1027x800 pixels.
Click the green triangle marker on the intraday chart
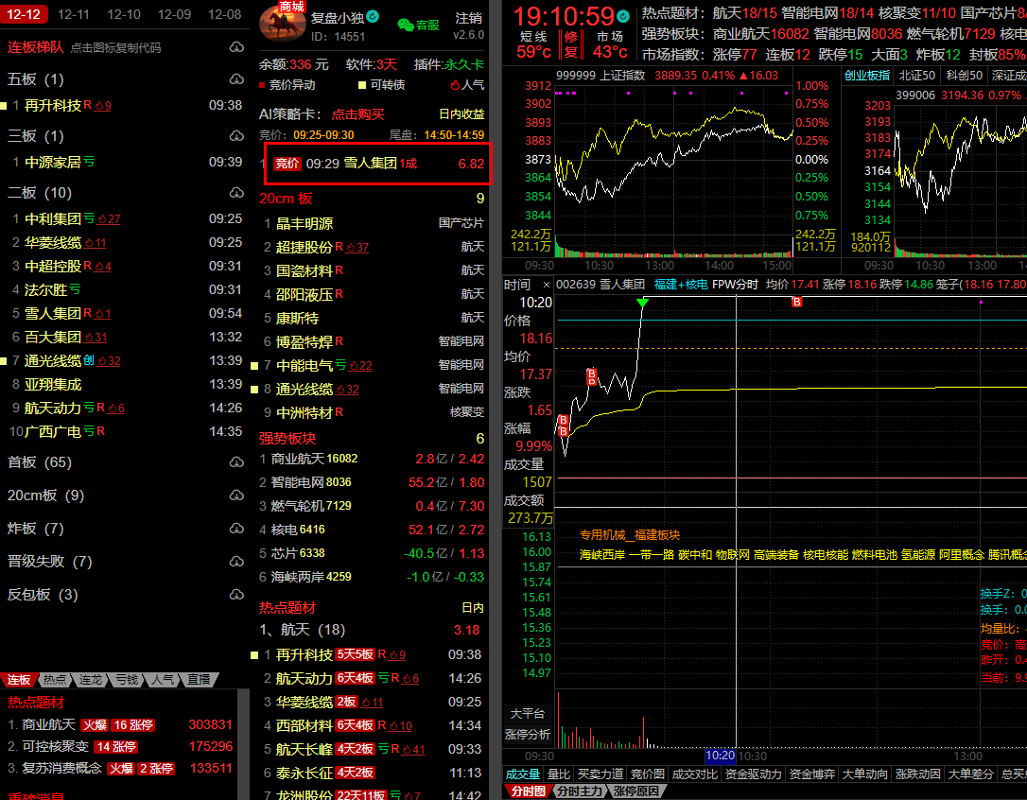(x=643, y=303)
